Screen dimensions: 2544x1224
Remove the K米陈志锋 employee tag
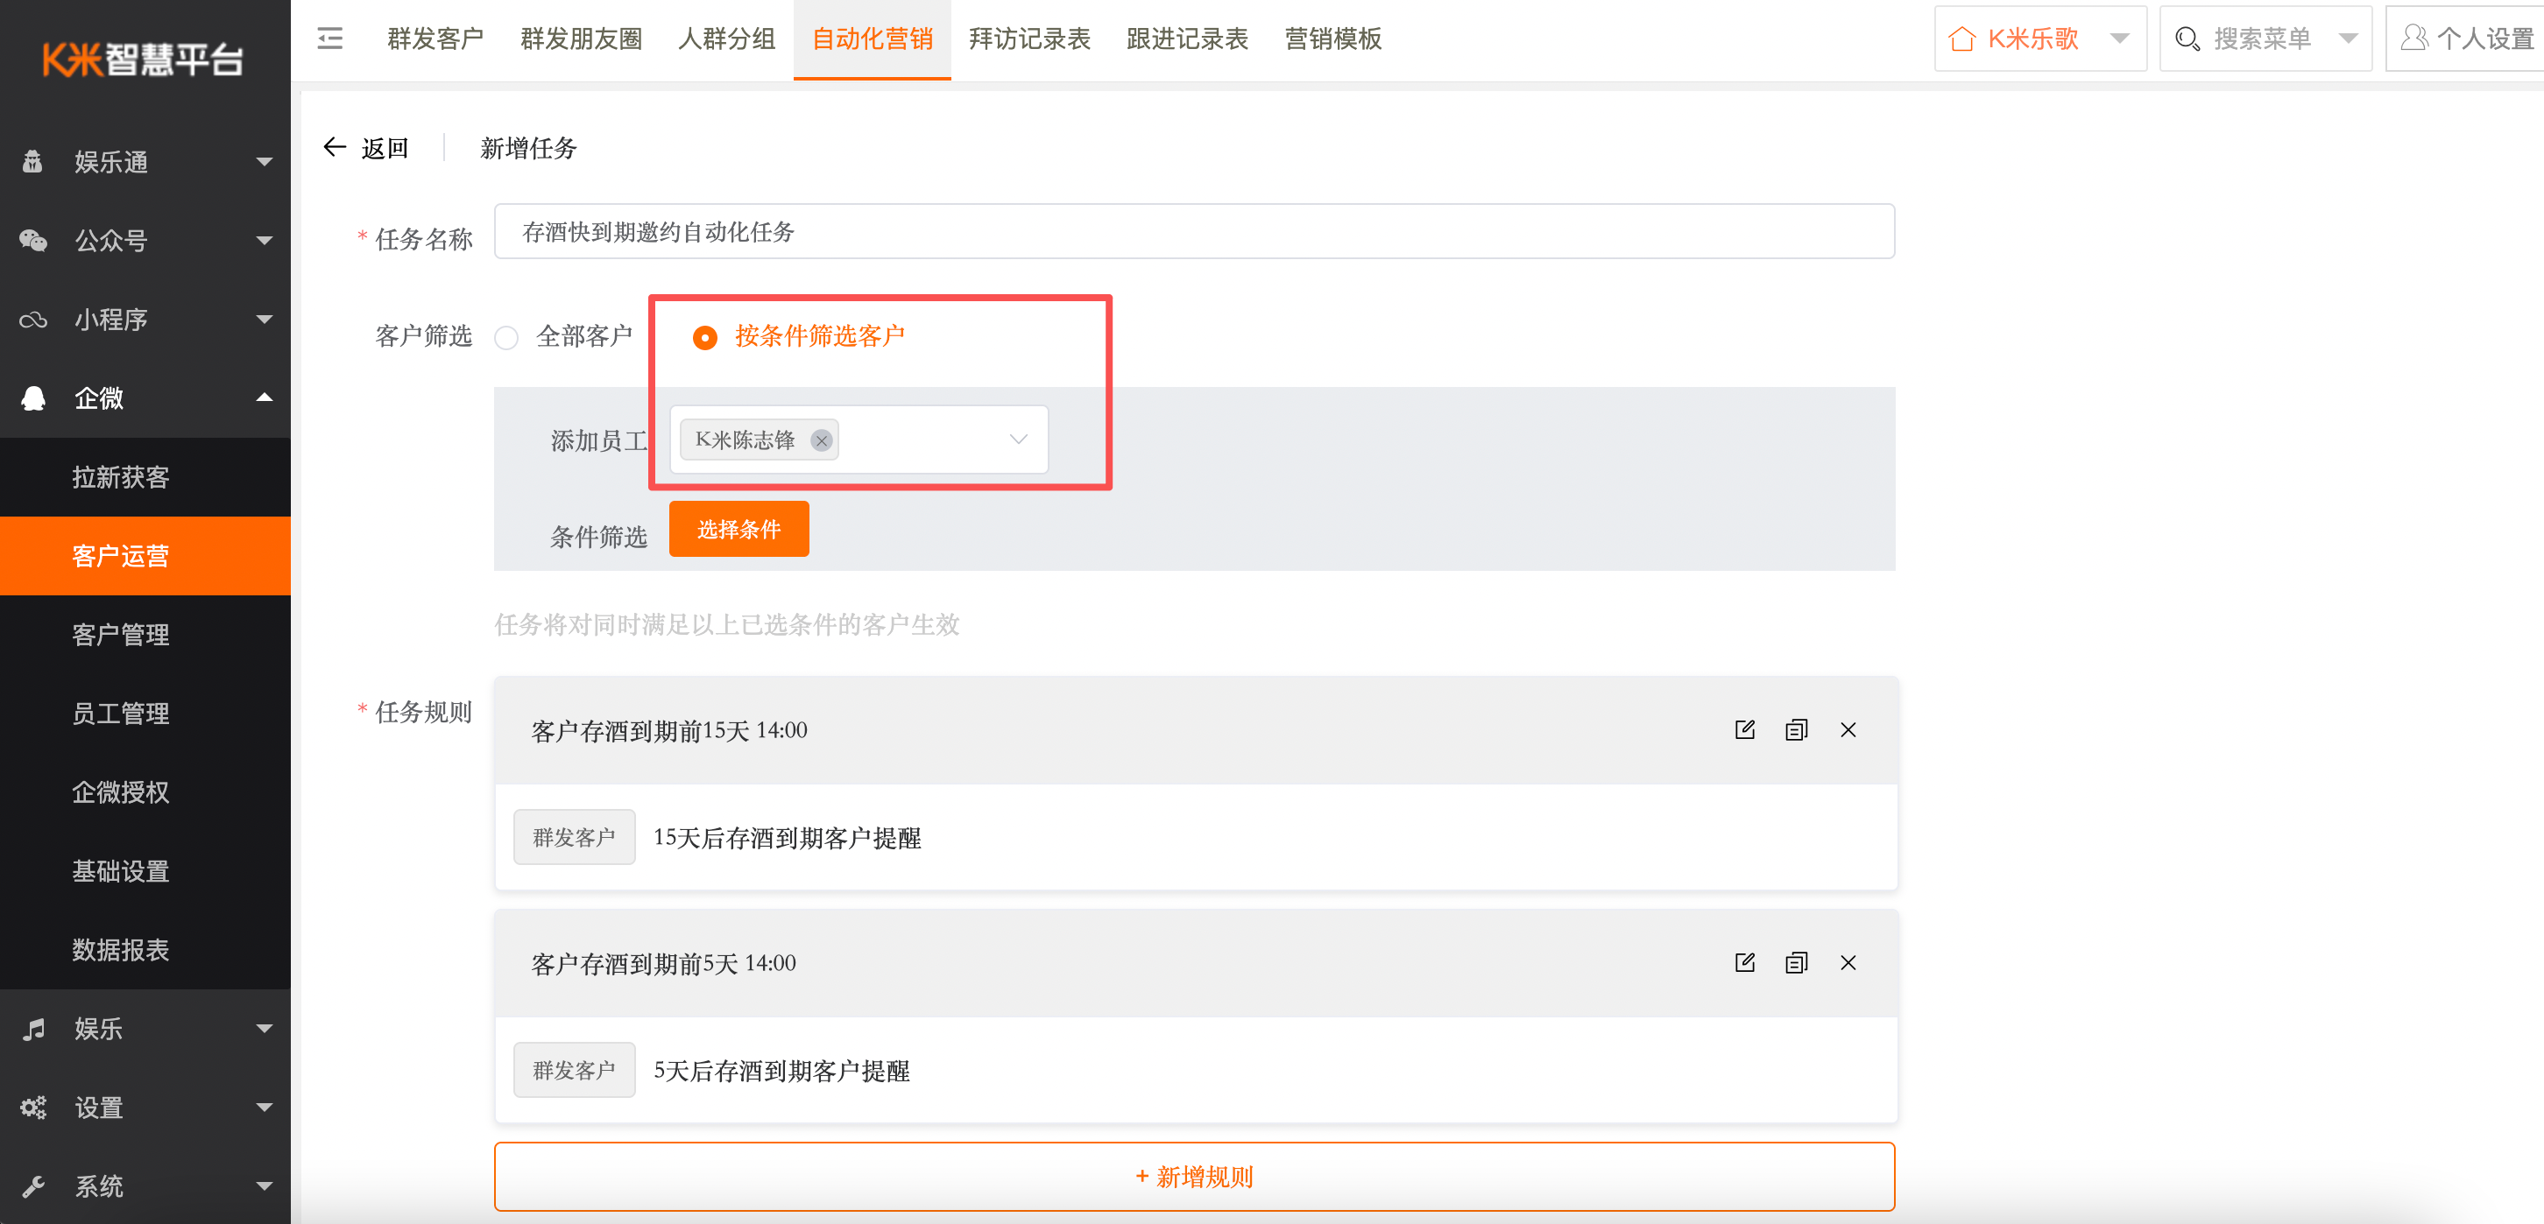821,440
